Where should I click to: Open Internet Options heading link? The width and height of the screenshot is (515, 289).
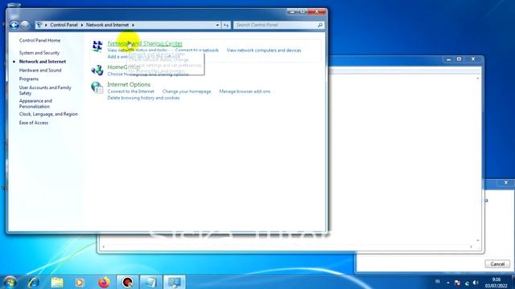129,84
